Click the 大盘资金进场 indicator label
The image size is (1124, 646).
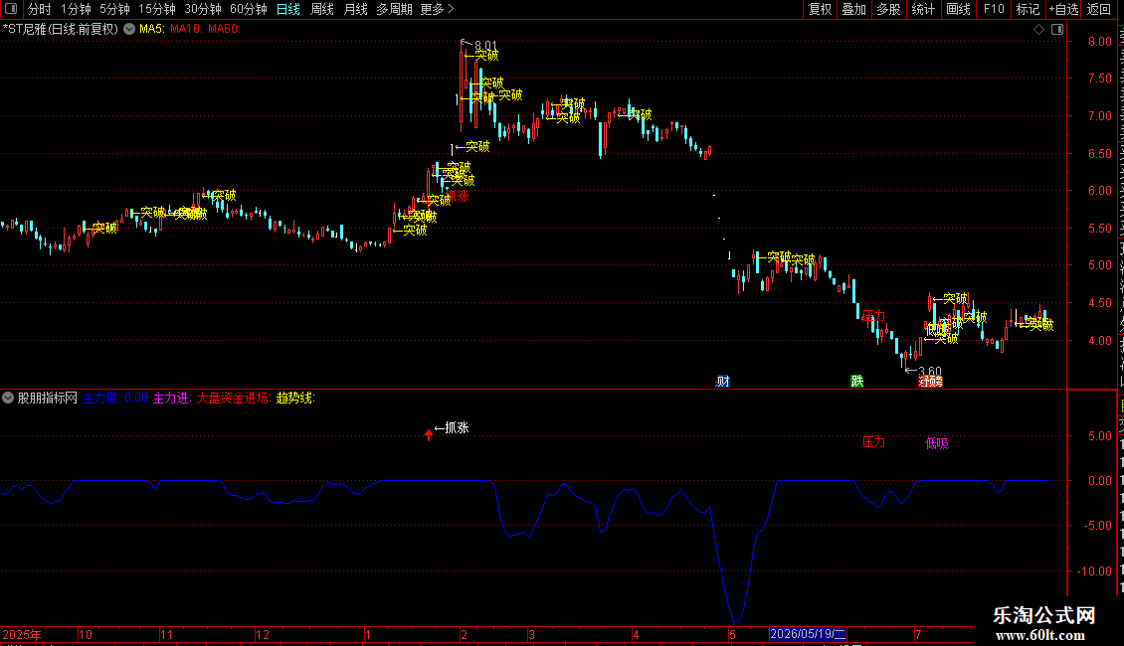pos(234,398)
